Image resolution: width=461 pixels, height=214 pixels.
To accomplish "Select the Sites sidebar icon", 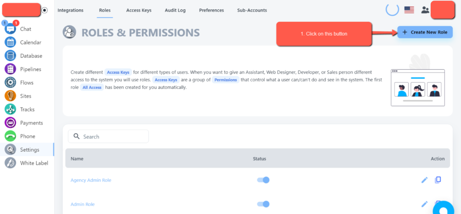I will (11, 96).
